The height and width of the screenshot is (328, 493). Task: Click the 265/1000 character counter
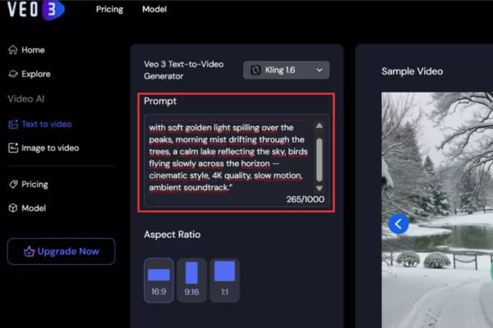305,199
